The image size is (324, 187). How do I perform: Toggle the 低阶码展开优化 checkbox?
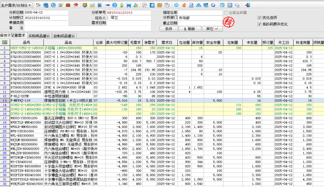[x=260, y=24]
